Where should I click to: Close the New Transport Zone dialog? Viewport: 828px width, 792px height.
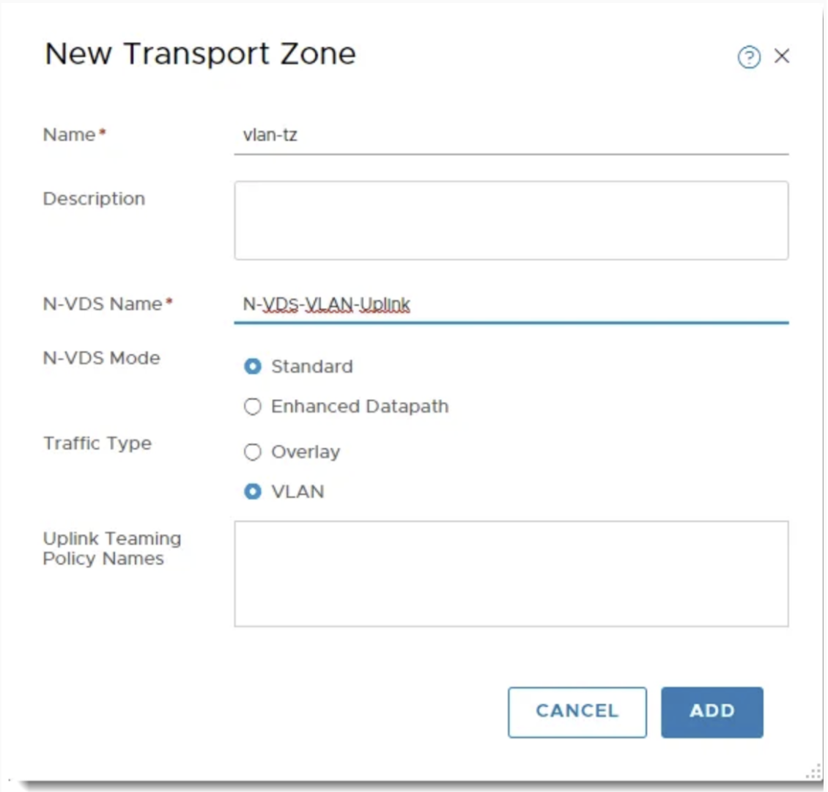click(x=782, y=56)
